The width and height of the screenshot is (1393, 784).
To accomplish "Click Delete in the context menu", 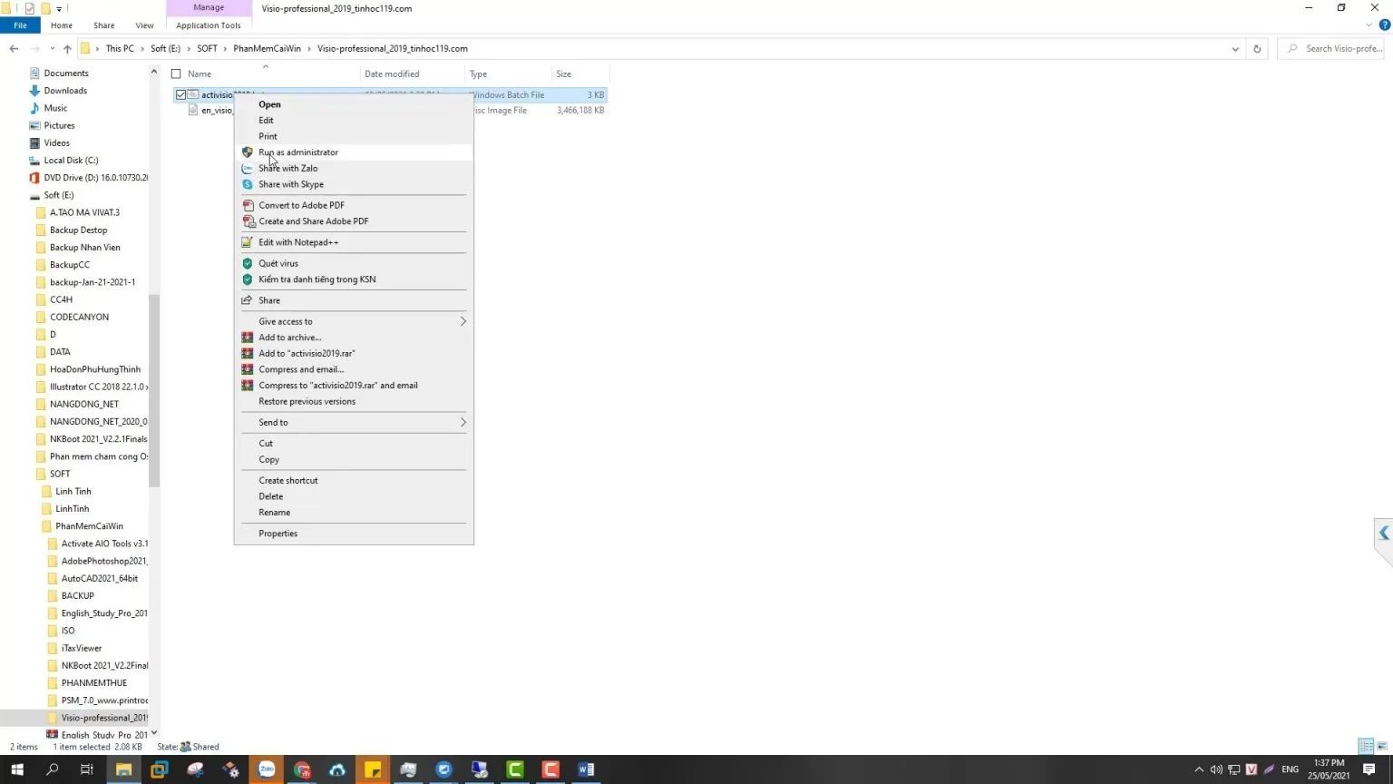I will [x=270, y=496].
